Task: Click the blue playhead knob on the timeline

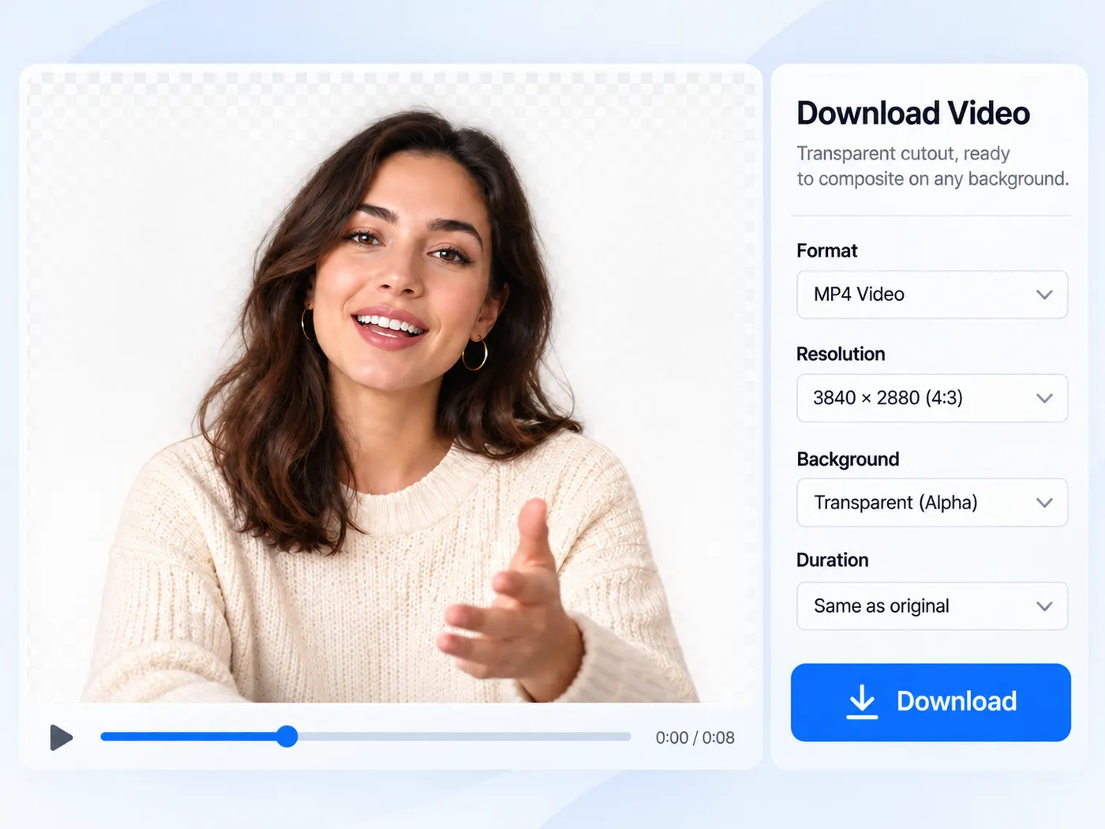Action: [x=287, y=737]
